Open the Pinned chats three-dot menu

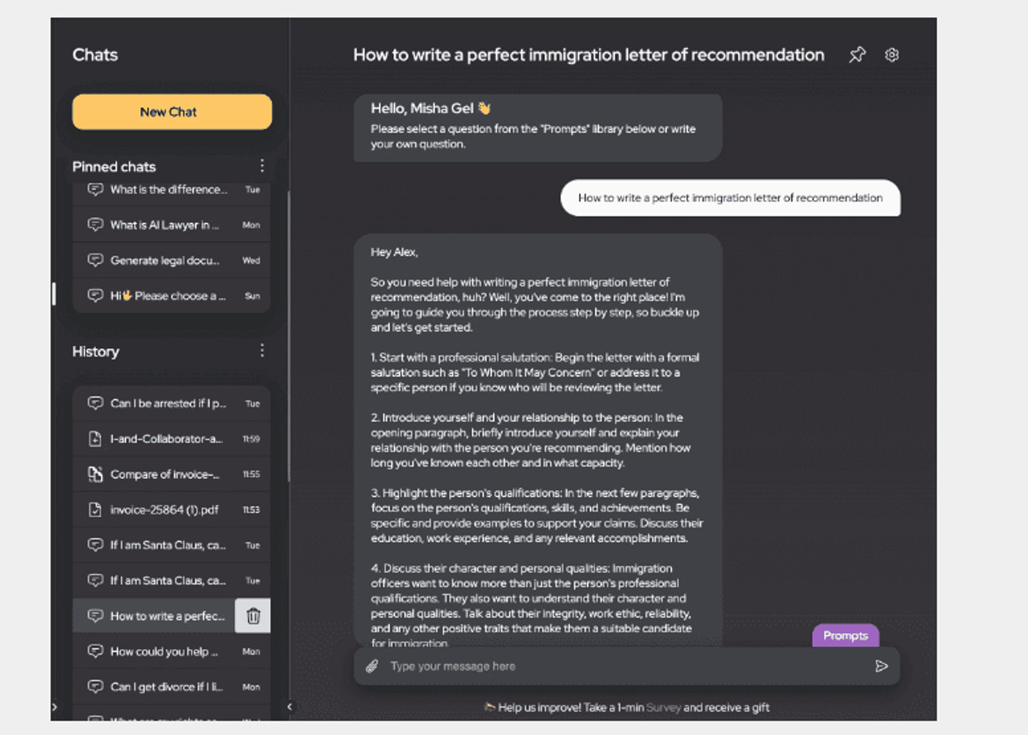coord(262,166)
